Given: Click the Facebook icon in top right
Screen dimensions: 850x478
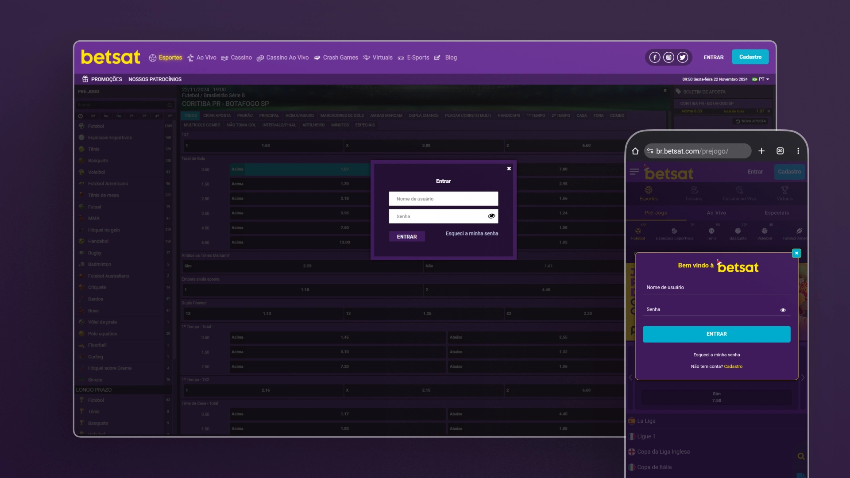Looking at the screenshot, I should 654,57.
